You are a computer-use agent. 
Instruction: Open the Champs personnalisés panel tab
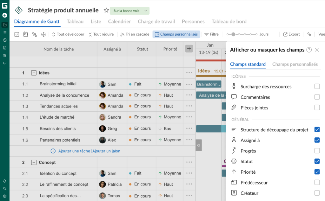(295, 64)
